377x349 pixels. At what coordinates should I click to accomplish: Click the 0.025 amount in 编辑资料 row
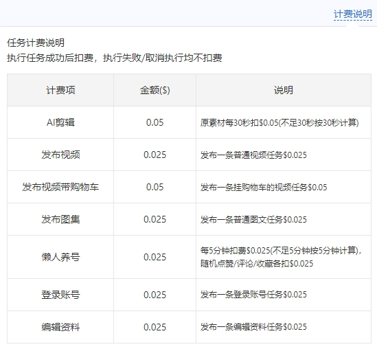tap(155, 327)
